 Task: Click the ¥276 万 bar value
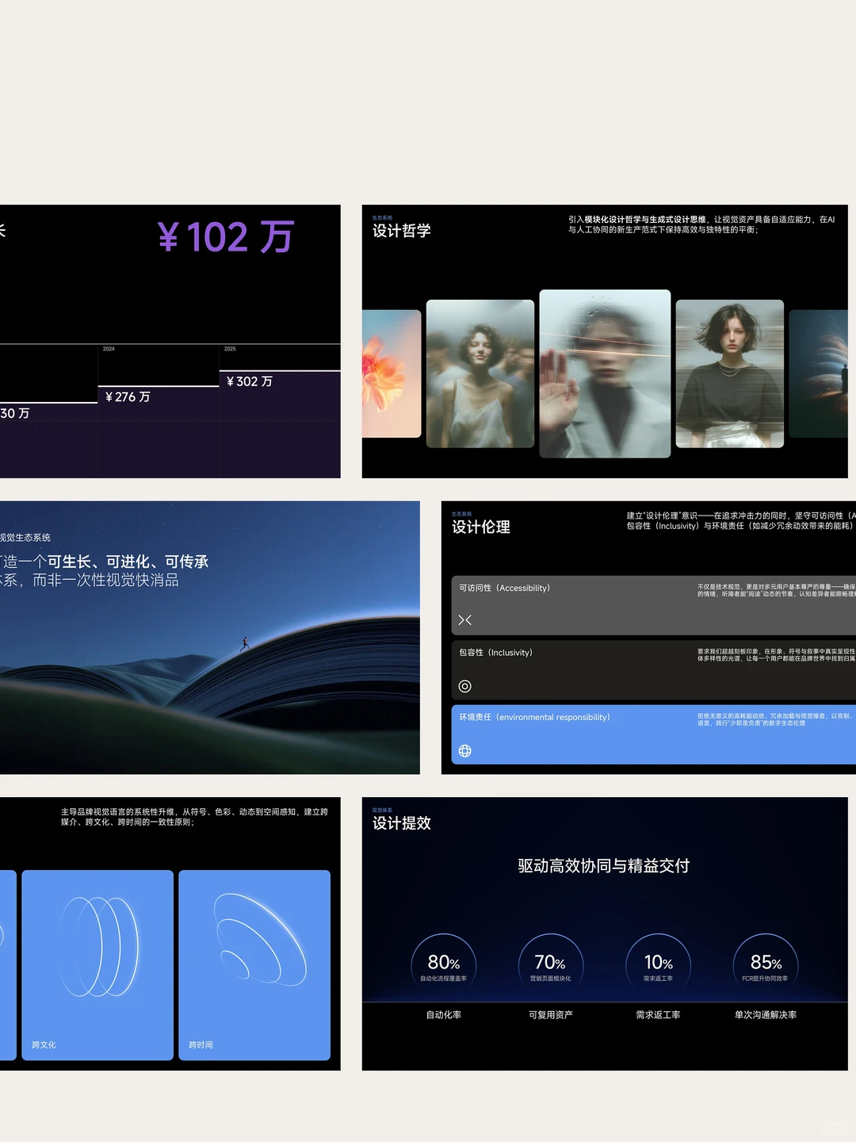(x=128, y=397)
